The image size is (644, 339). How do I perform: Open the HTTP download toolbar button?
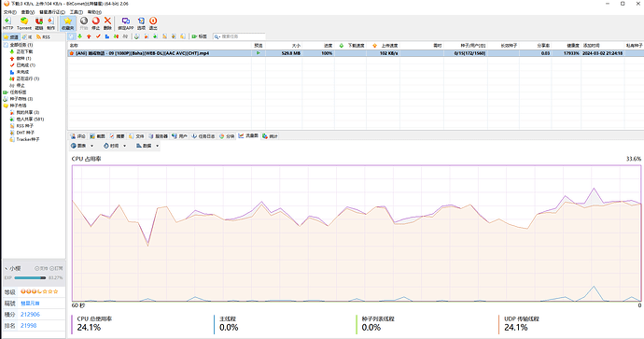7,23
